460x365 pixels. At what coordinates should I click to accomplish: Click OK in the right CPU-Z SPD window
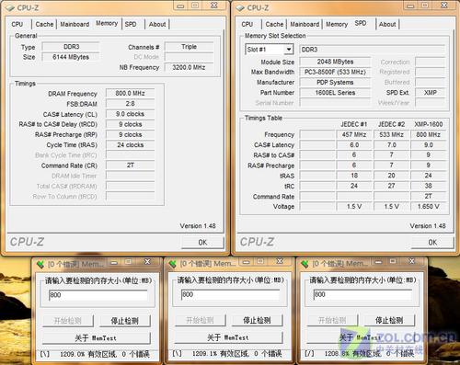432,243
